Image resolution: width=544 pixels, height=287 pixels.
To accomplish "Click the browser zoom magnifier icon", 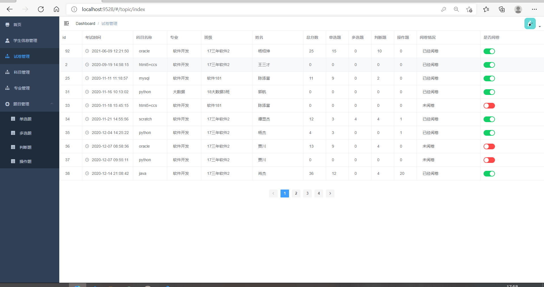I will coord(456,9).
